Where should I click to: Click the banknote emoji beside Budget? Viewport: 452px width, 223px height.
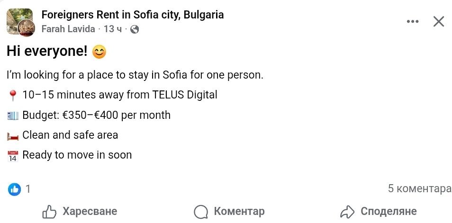pos(13,116)
